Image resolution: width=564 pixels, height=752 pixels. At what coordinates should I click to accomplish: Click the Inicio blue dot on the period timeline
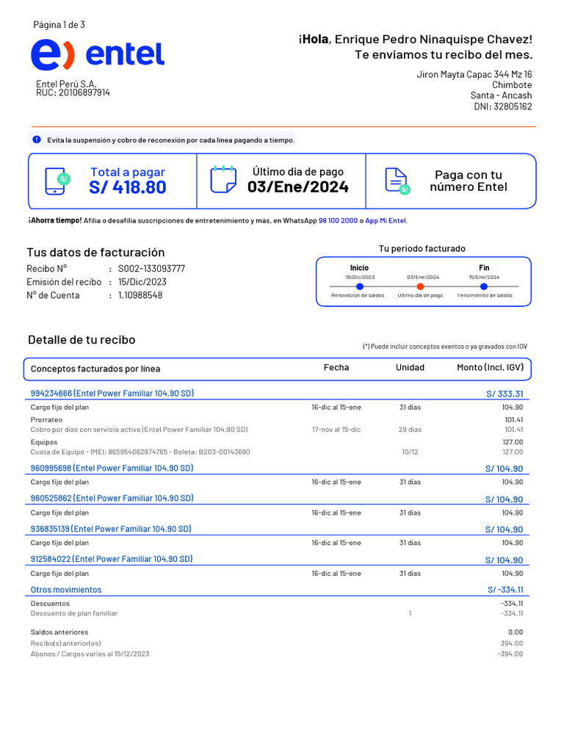360,286
